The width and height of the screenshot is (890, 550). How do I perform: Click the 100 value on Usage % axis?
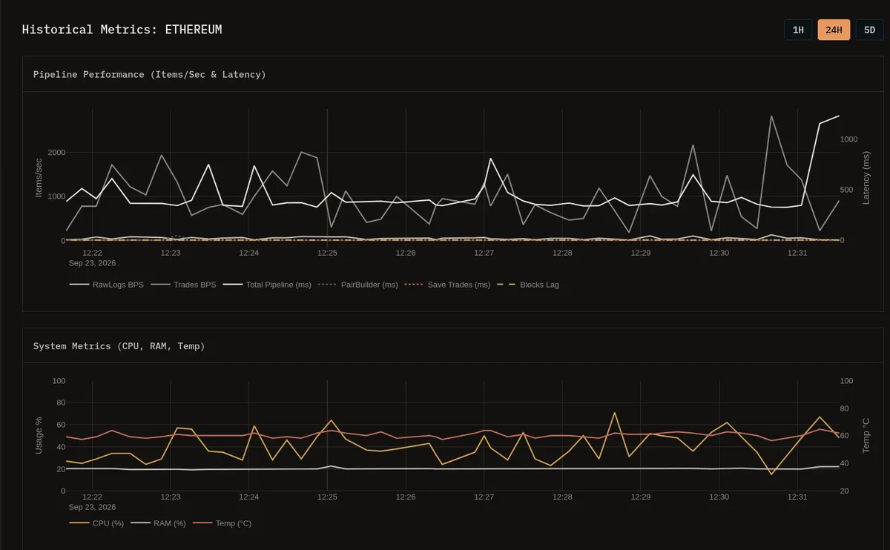[59, 381]
